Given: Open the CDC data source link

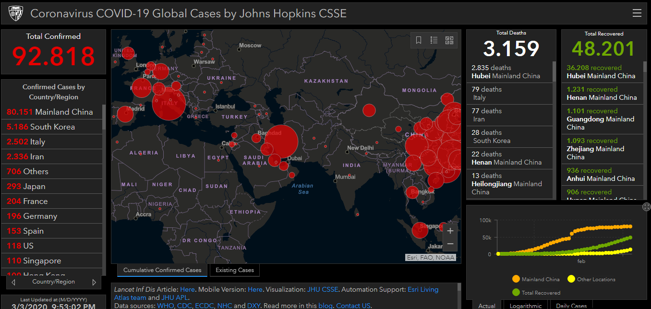Looking at the screenshot, I should click(185, 306).
